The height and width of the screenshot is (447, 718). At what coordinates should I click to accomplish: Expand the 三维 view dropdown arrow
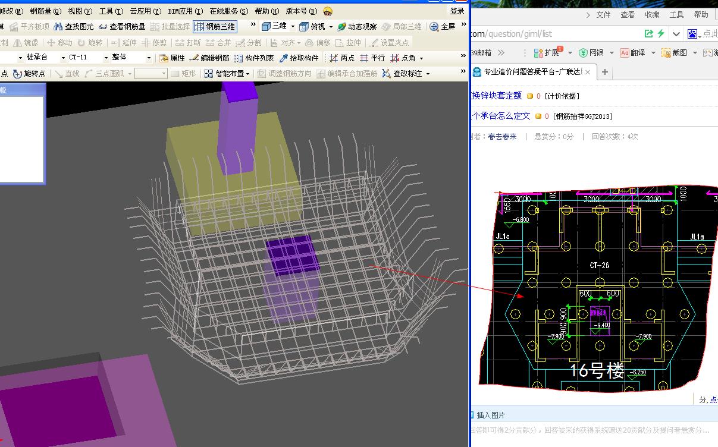pyautogui.click(x=293, y=26)
